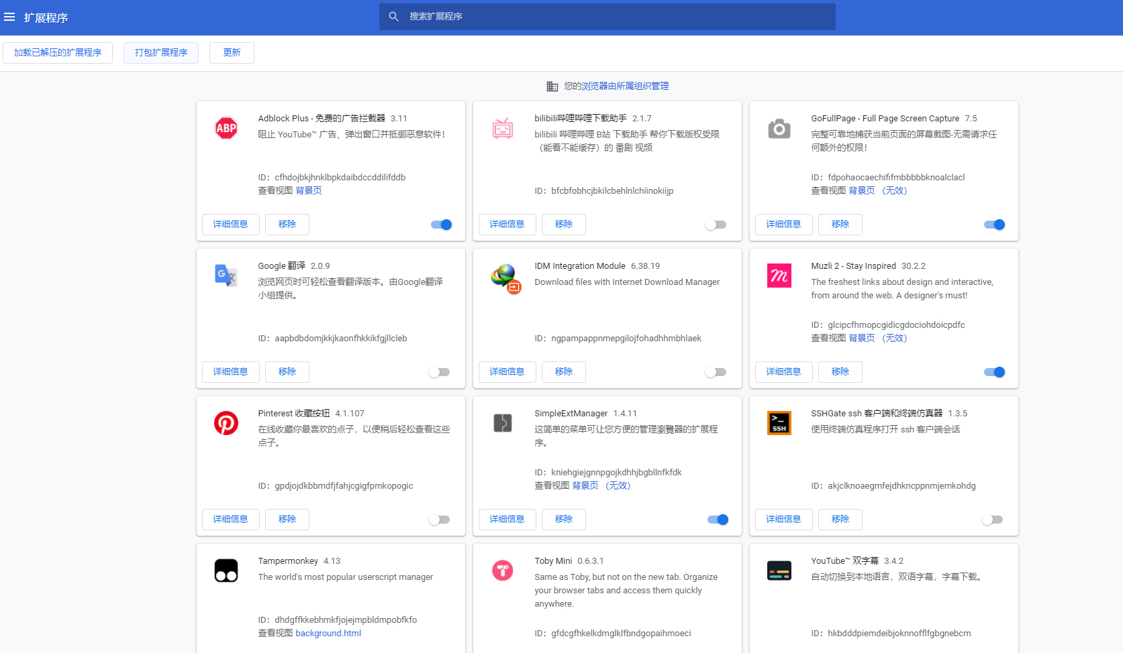The image size is (1123, 653).
Task: Open 详细信息 for Muzli 2
Action: [x=784, y=372]
